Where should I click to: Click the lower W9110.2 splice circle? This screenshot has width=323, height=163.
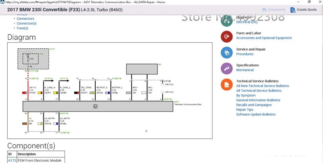click(x=163, y=92)
